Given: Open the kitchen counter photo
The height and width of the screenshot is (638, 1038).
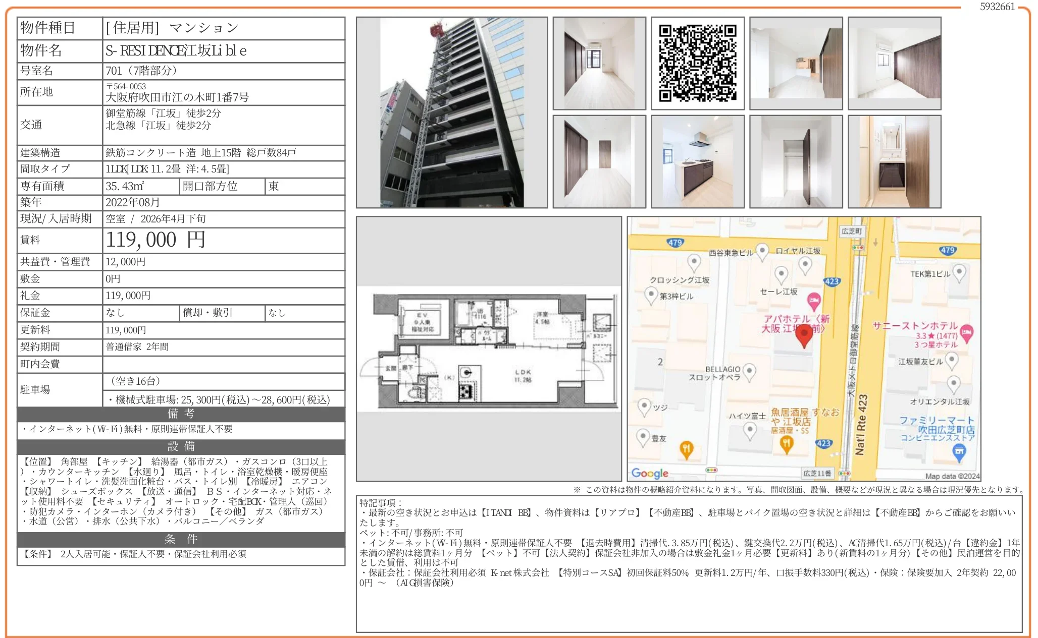Looking at the screenshot, I should 697,161.
